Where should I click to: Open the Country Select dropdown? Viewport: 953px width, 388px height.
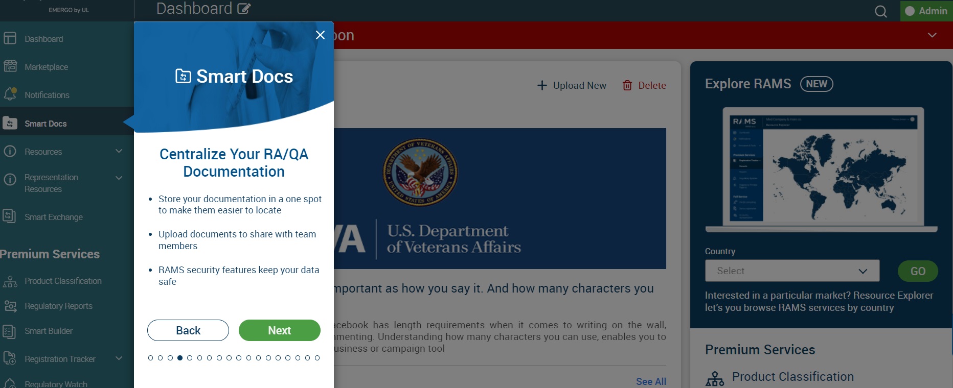tap(792, 271)
